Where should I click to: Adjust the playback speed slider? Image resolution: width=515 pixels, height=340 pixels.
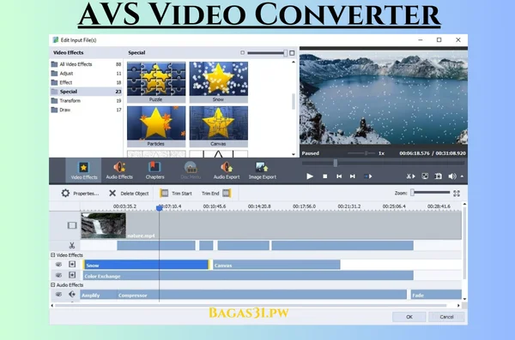click(361, 153)
